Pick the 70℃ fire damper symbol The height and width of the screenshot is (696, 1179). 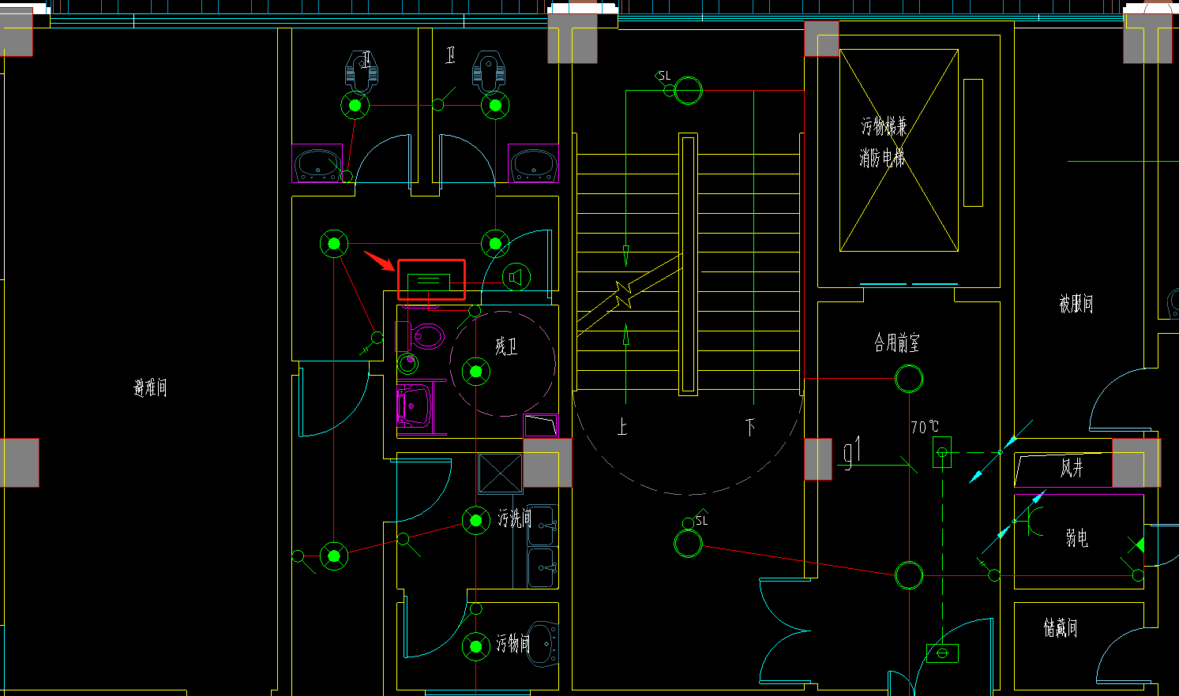click(x=942, y=453)
